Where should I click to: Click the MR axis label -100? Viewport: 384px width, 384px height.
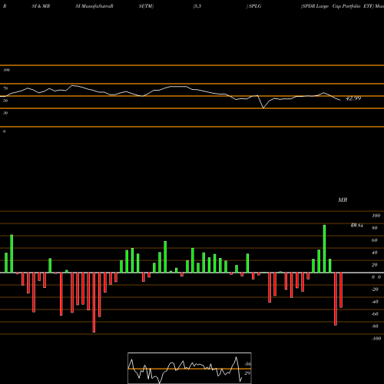pyautogui.click(x=376, y=339)
